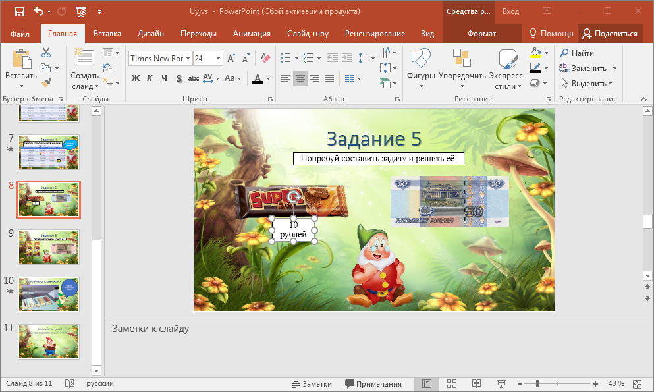The height and width of the screenshot is (392, 654).
Task: Start slideshow from status bar icon
Action: click(501, 383)
